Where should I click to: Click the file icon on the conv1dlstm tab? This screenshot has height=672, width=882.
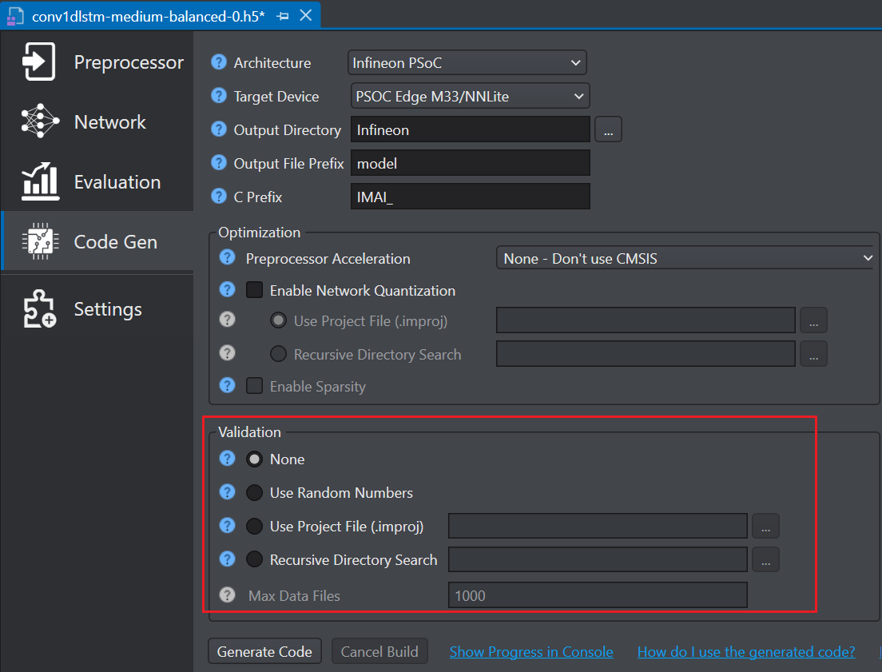tap(15, 16)
